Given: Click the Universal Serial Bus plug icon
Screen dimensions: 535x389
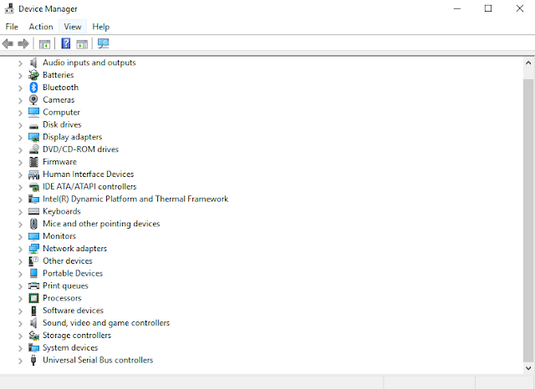Looking at the screenshot, I should click(x=33, y=360).
